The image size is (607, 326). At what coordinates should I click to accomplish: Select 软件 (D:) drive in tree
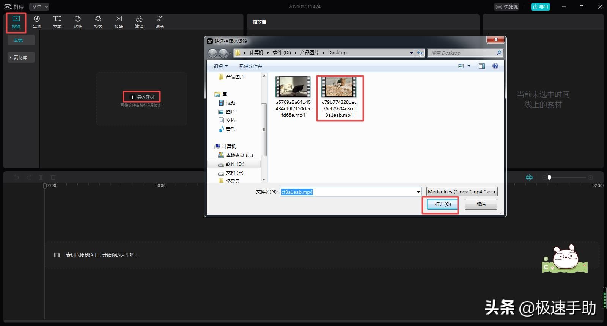(234, 164)
